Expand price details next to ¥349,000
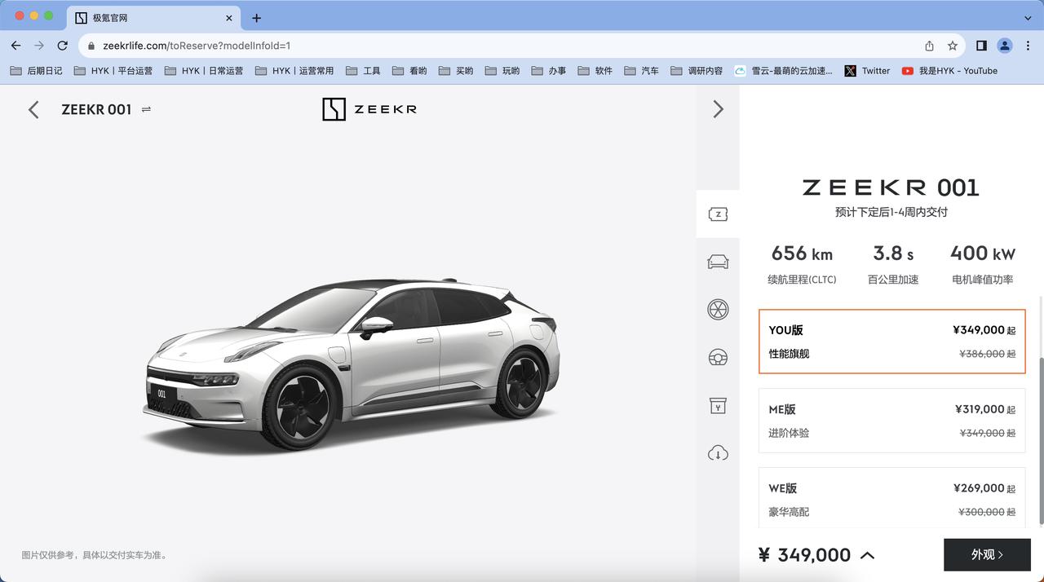The image size is (1044, 582). (867, 555)
